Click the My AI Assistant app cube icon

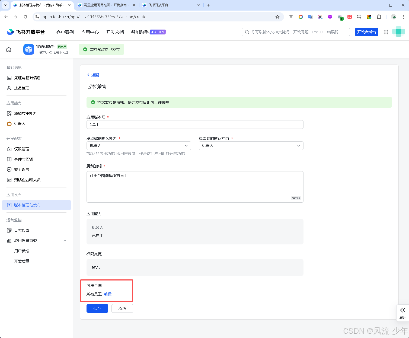coord(29,49)
